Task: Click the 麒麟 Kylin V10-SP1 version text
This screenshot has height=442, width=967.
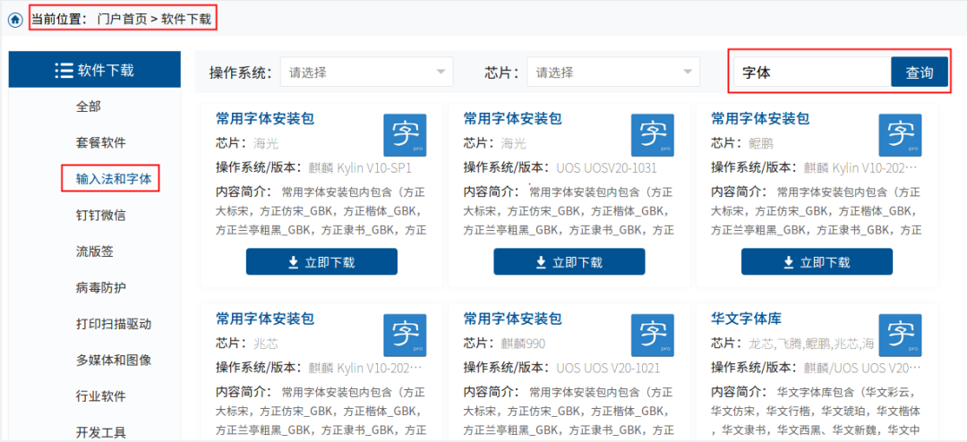Action: [359, 167]
